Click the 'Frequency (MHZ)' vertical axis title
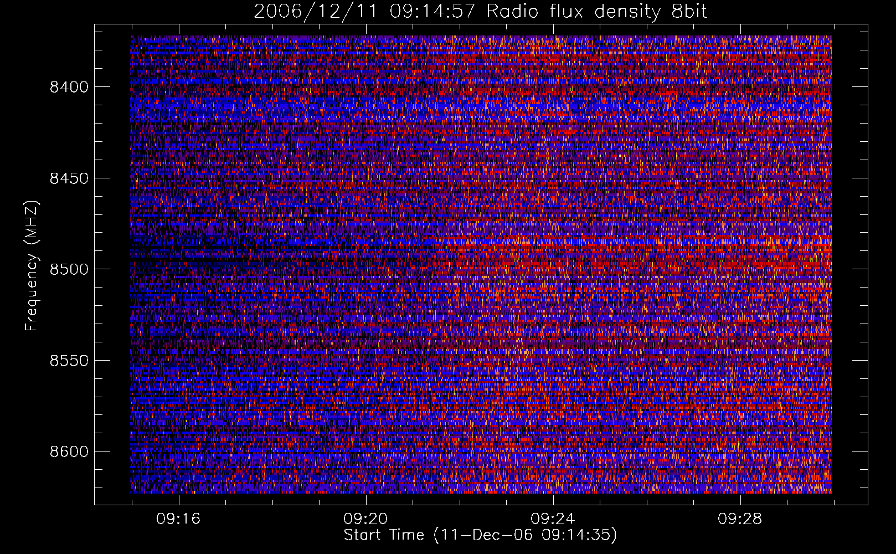Viewport: 896px width, 554px height. coord(32,266)
